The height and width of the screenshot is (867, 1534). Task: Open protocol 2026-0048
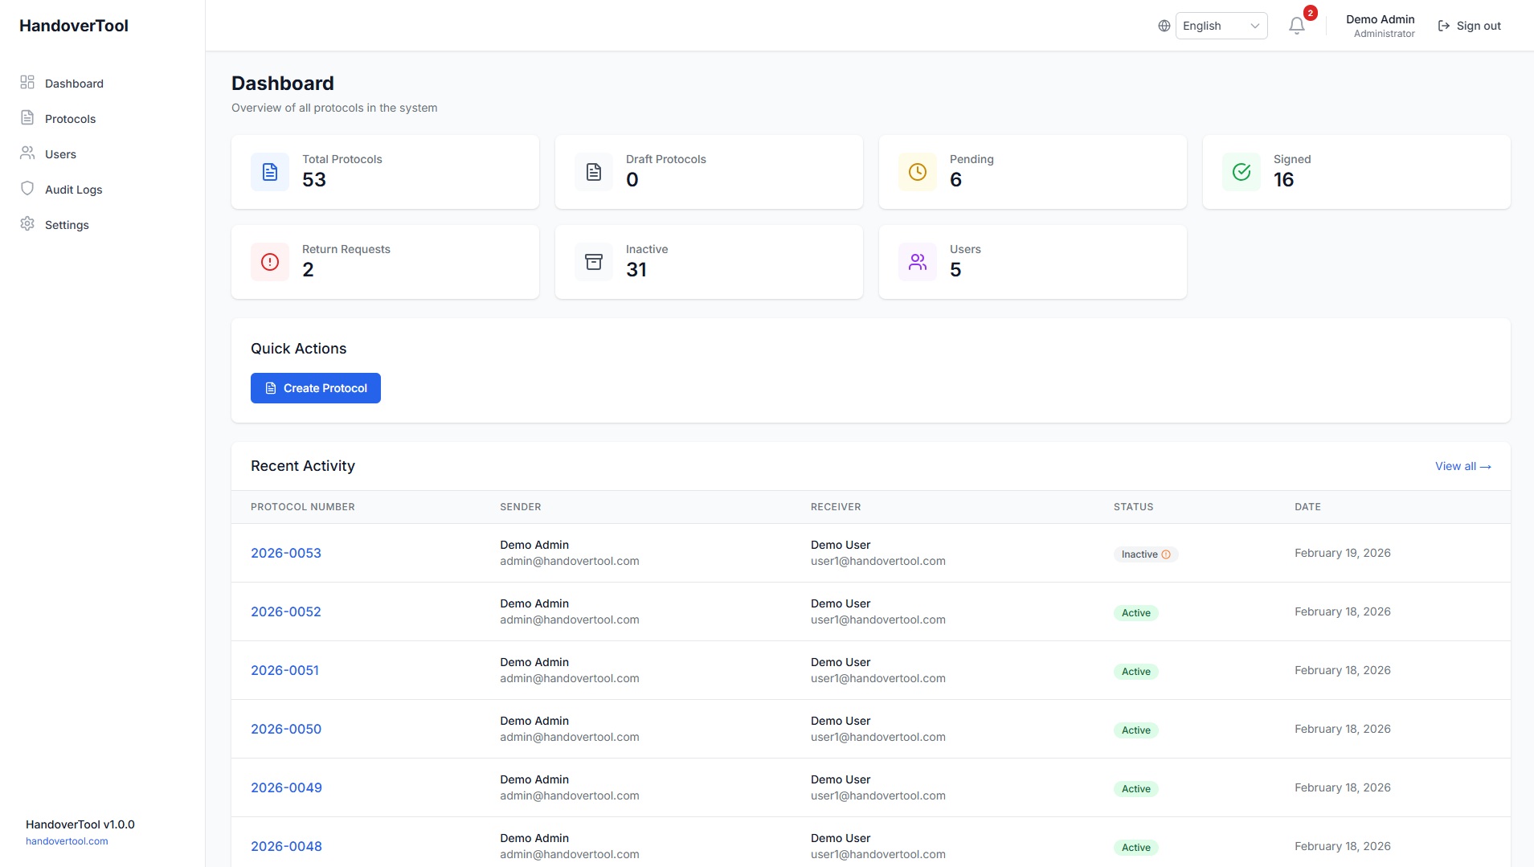tap(286, 846)
